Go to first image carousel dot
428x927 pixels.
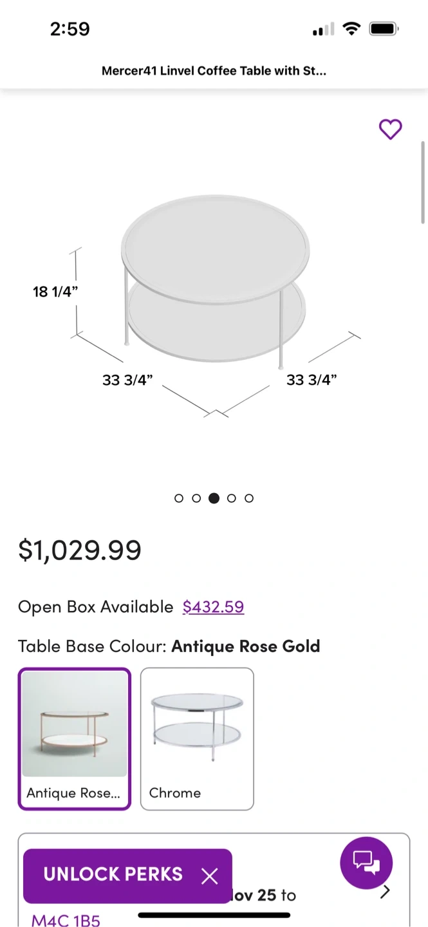[x=179, y=498]
